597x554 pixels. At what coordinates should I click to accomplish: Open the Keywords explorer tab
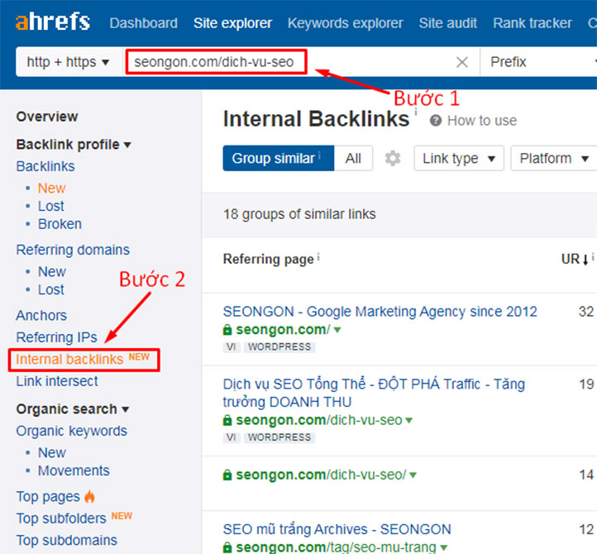coord(345,23)
